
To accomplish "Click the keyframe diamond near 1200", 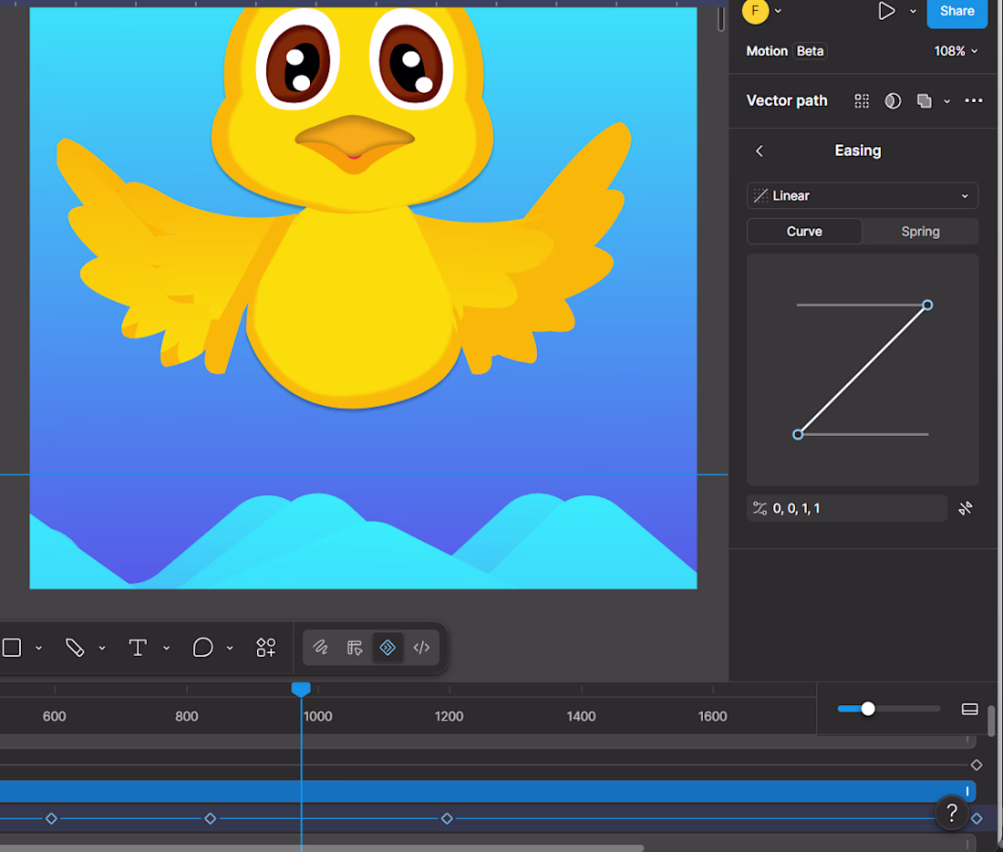I will [447, 819].
